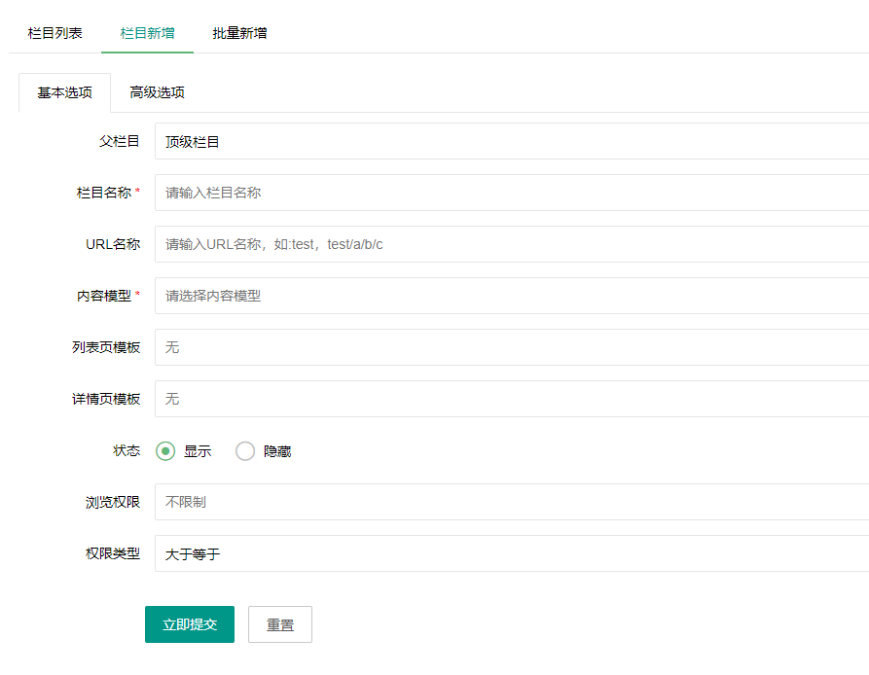Select the 显示 status radio button
This screenshot has width=869, height=675.
point(165,451)
